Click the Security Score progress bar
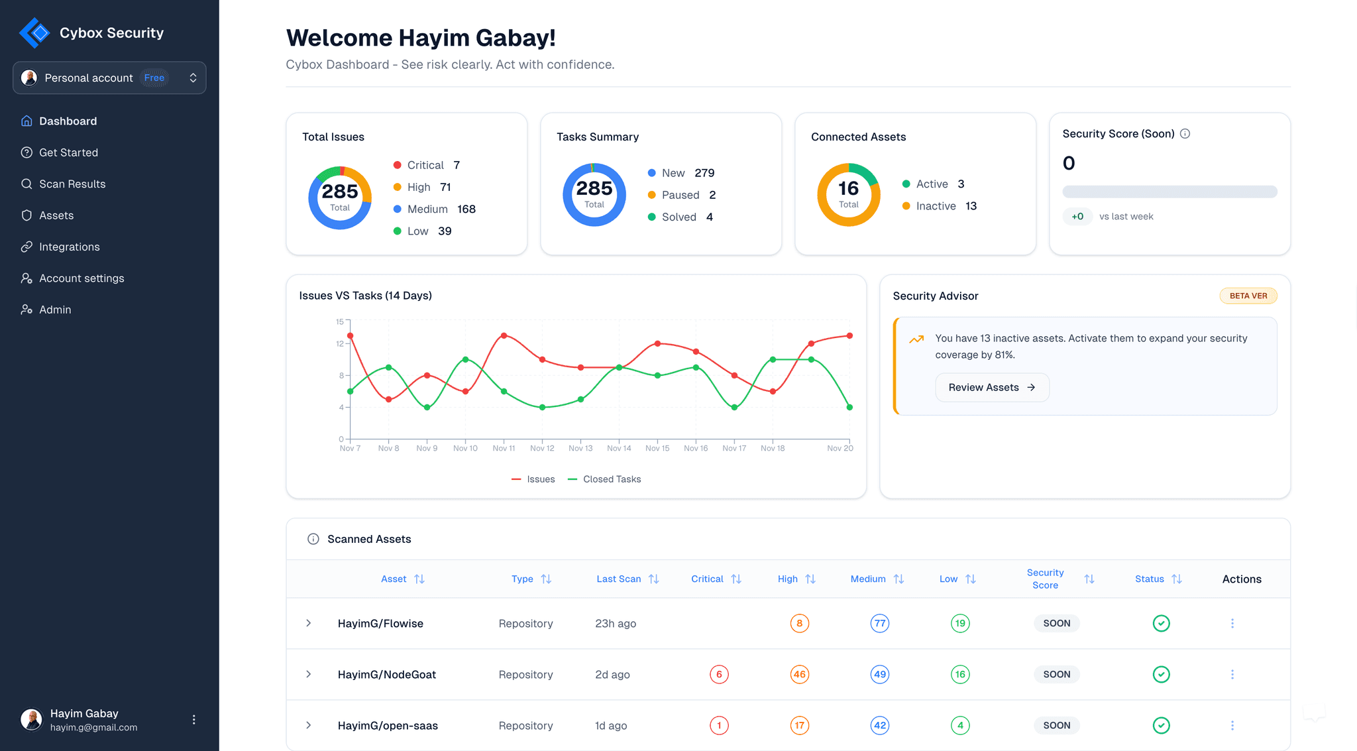Viewport: 1357px width, 751px height. [x=1169, y=192]
